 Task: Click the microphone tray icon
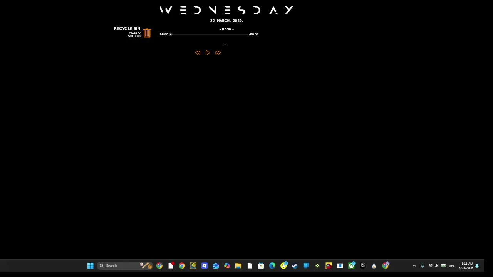click(423, 265)
